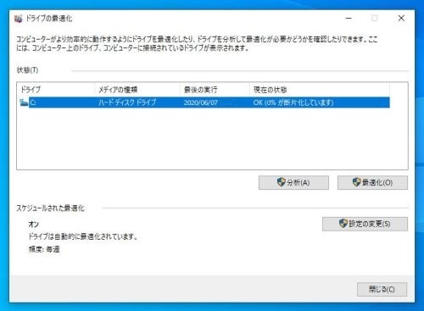Click the ドライブは自動的に最適化されています text
This screenshot has height=311, width=424.
pyautogui.click(x=83, y=236)
